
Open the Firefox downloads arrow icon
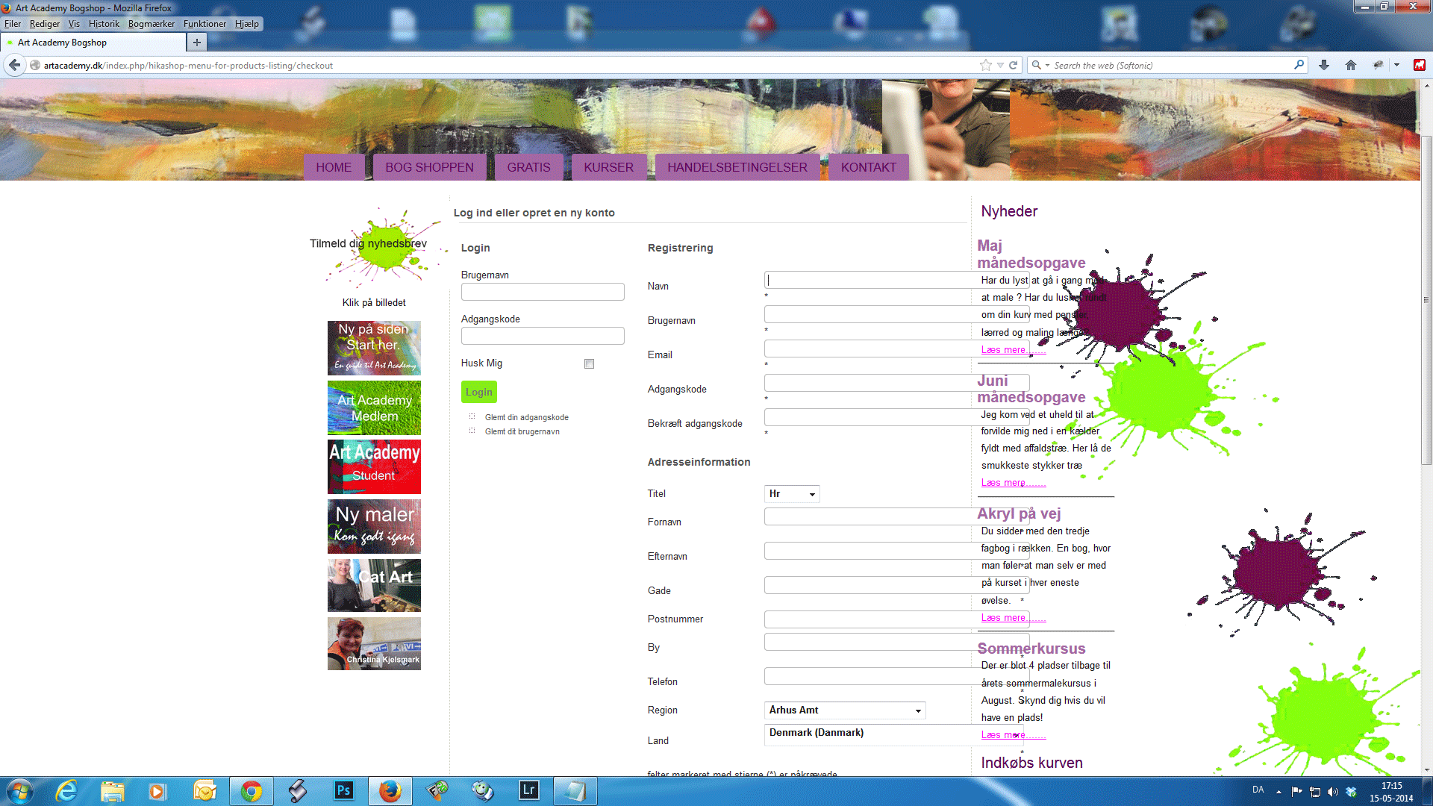point(1324,66)
